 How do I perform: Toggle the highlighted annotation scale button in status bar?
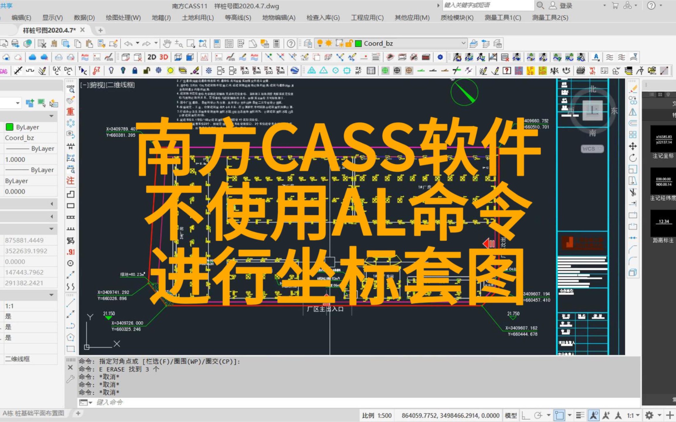(593, 415)
